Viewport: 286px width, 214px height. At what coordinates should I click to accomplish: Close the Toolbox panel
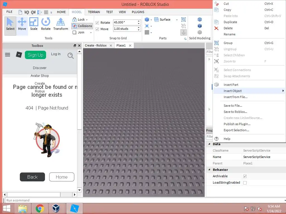coord(79,45)
